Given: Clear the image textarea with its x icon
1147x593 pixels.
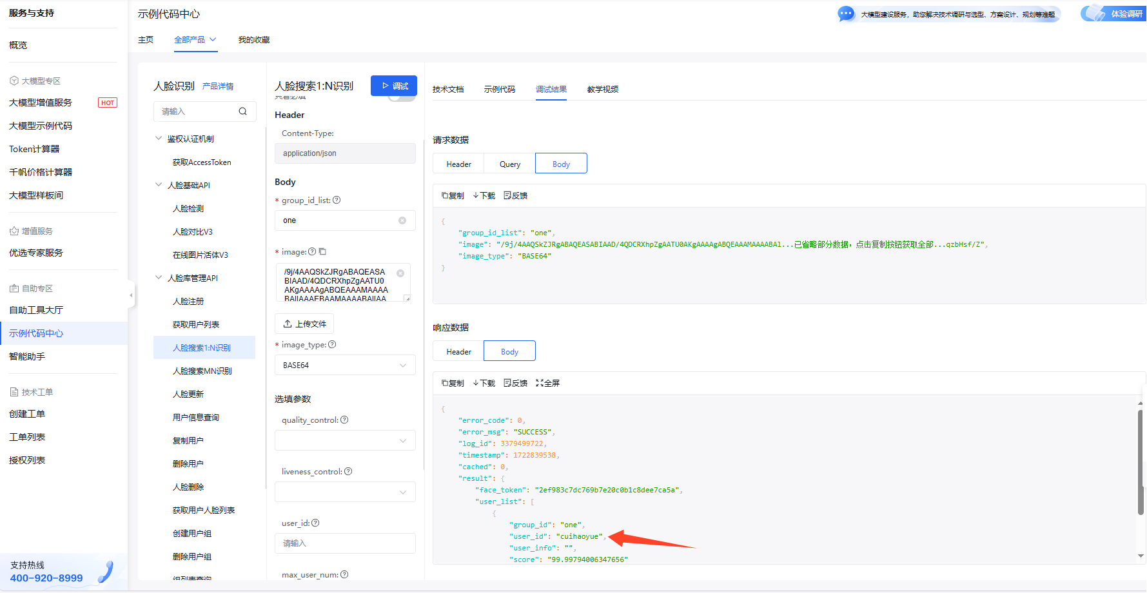Looking at the screenshot, I should [400, 273].
